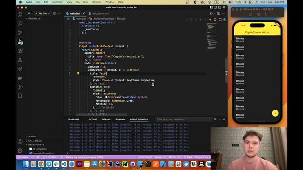Open Adobe XD from the Dock
This screenshot has width=303, height=170.
79,164
